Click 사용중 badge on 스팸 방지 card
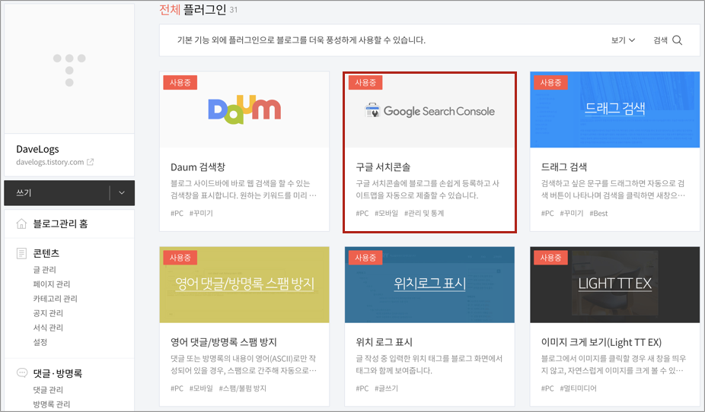 [x=180, y=258]
